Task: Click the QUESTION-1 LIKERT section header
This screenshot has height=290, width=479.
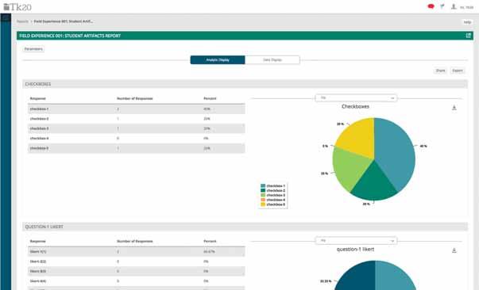Action: (245, 227)
